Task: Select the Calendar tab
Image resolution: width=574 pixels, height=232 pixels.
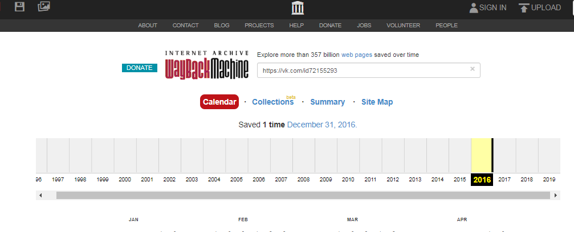Action: pyautogui.click(x=219, y=102)
